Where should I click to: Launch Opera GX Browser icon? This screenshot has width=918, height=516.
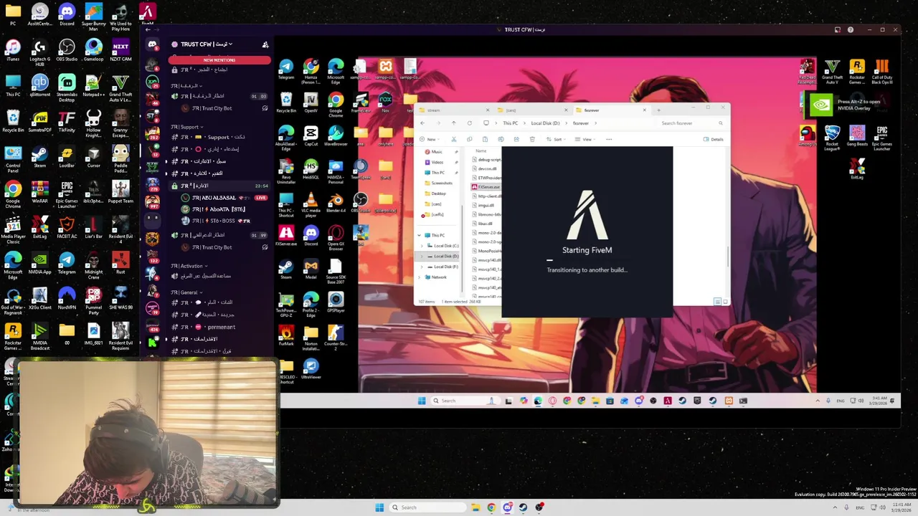point(336,236)
